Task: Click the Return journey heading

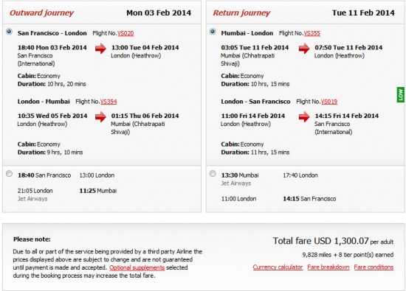Action: 241,13
